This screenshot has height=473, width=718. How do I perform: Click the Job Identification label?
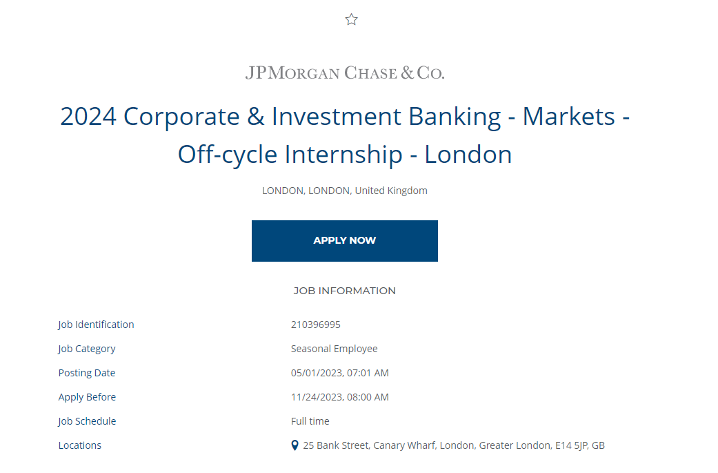96,325
